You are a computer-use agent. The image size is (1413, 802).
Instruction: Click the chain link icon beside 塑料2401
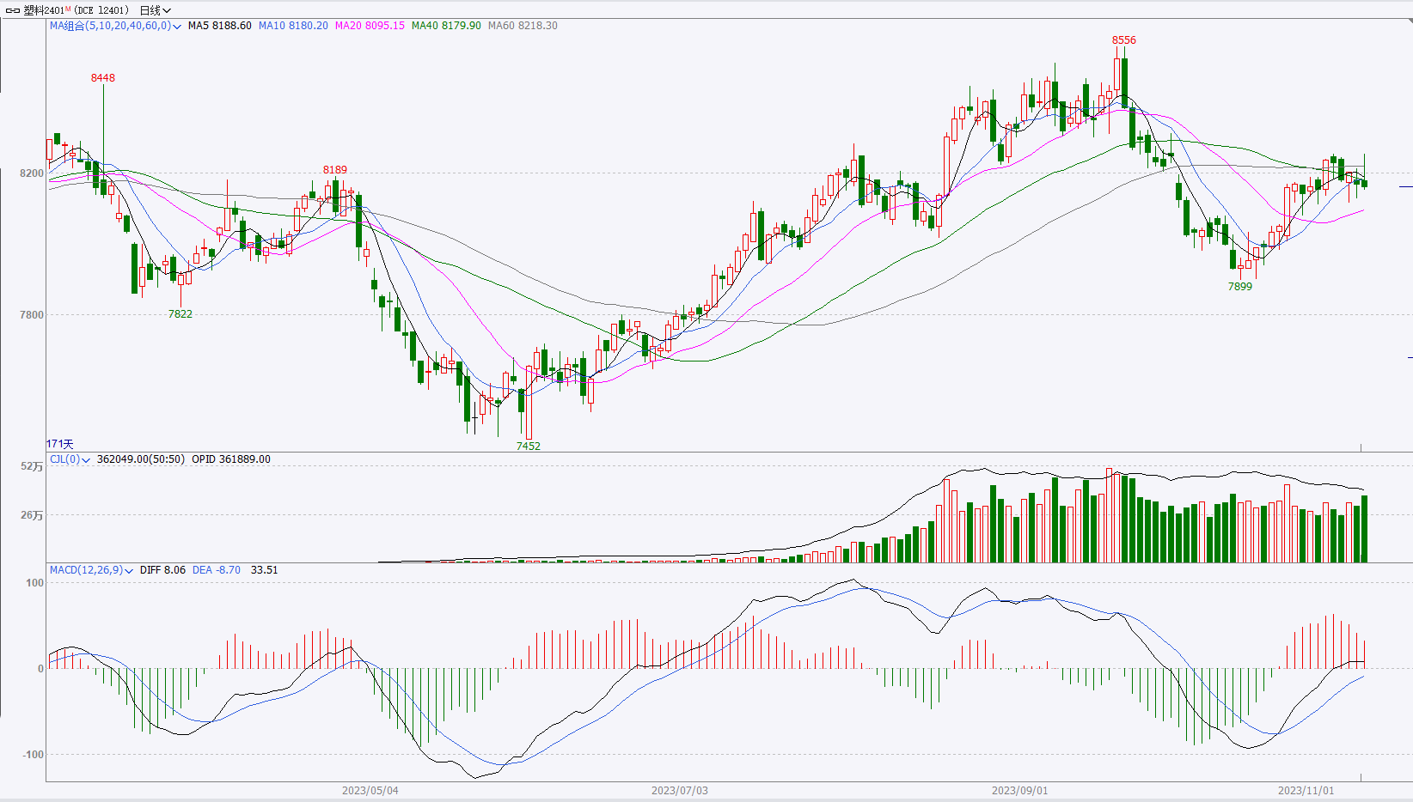coord(13,10)
